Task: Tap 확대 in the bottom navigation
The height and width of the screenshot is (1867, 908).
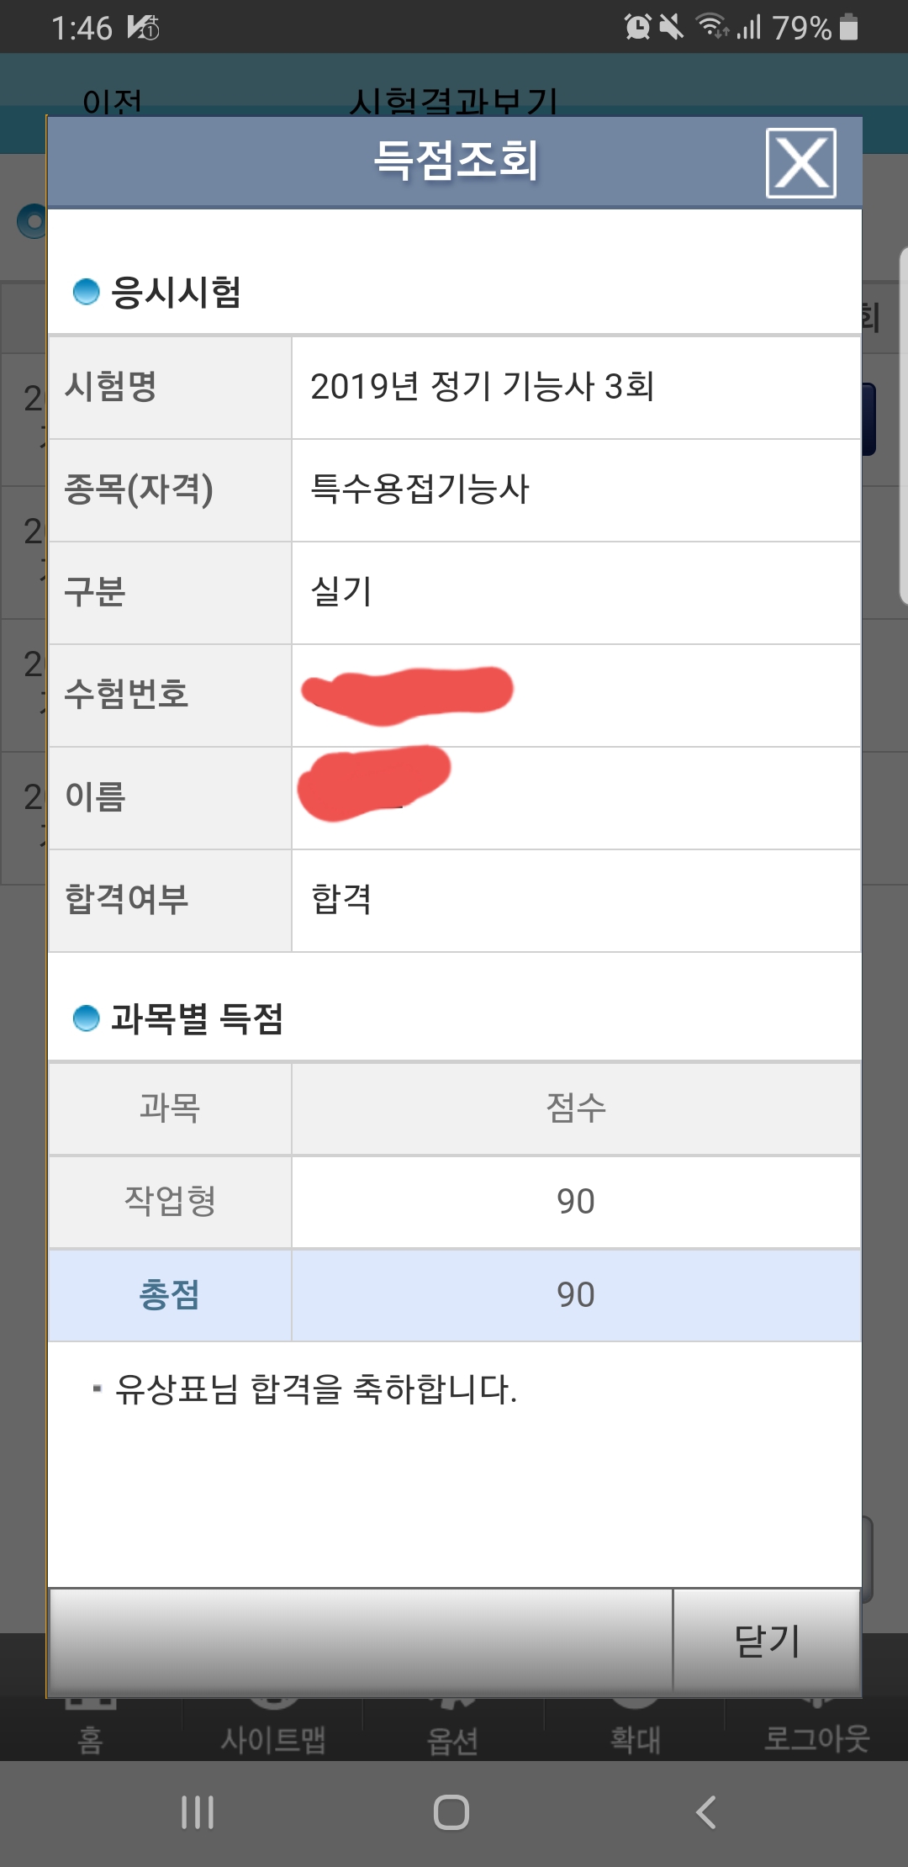Action: 635,1736
